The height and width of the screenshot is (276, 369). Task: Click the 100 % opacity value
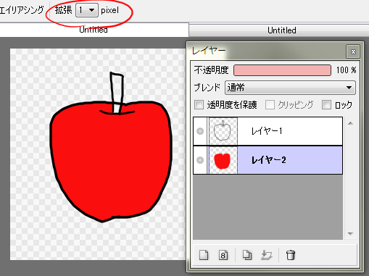point(346,70)
